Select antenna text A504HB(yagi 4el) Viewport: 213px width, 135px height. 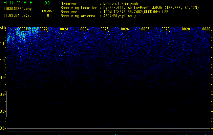coord(120,16)
